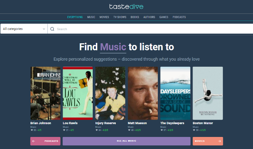
Task: Click the Lou Rawls title link
Action: point(70,123)
